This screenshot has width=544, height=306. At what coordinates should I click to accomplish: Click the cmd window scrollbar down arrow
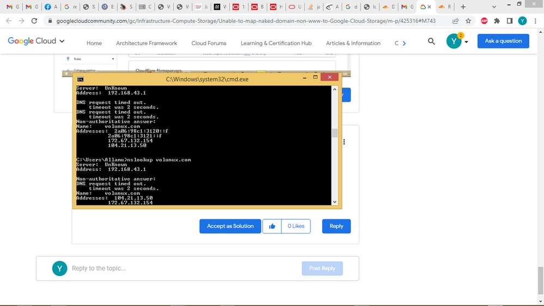point(334,202)
